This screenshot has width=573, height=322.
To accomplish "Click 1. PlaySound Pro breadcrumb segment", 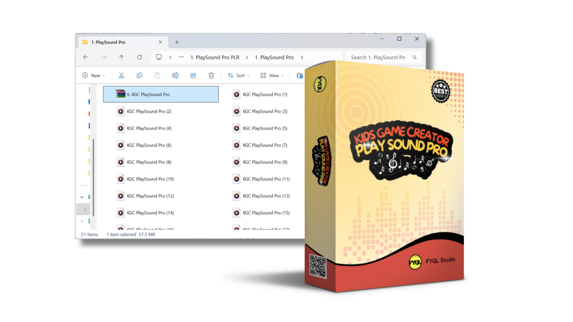I will (274, 57).
